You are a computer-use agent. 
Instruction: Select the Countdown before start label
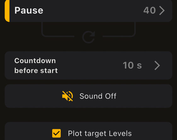[x=36, y=66]
